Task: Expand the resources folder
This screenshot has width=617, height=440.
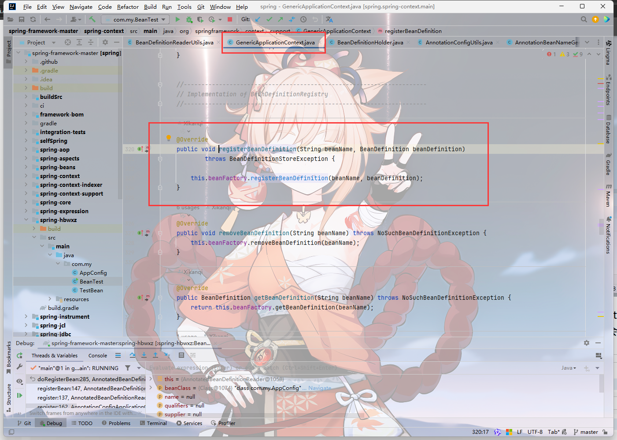Action: (50, 299)
